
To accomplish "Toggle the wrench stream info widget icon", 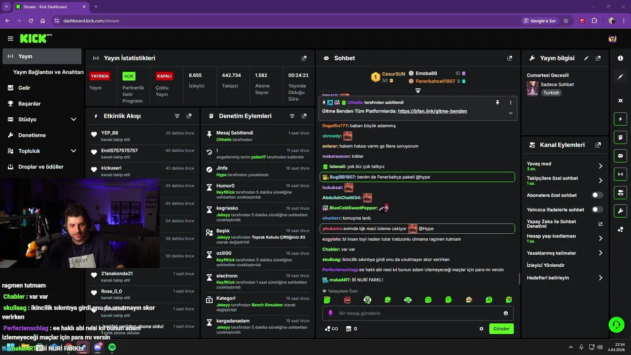I will click(x=620, y=211).
